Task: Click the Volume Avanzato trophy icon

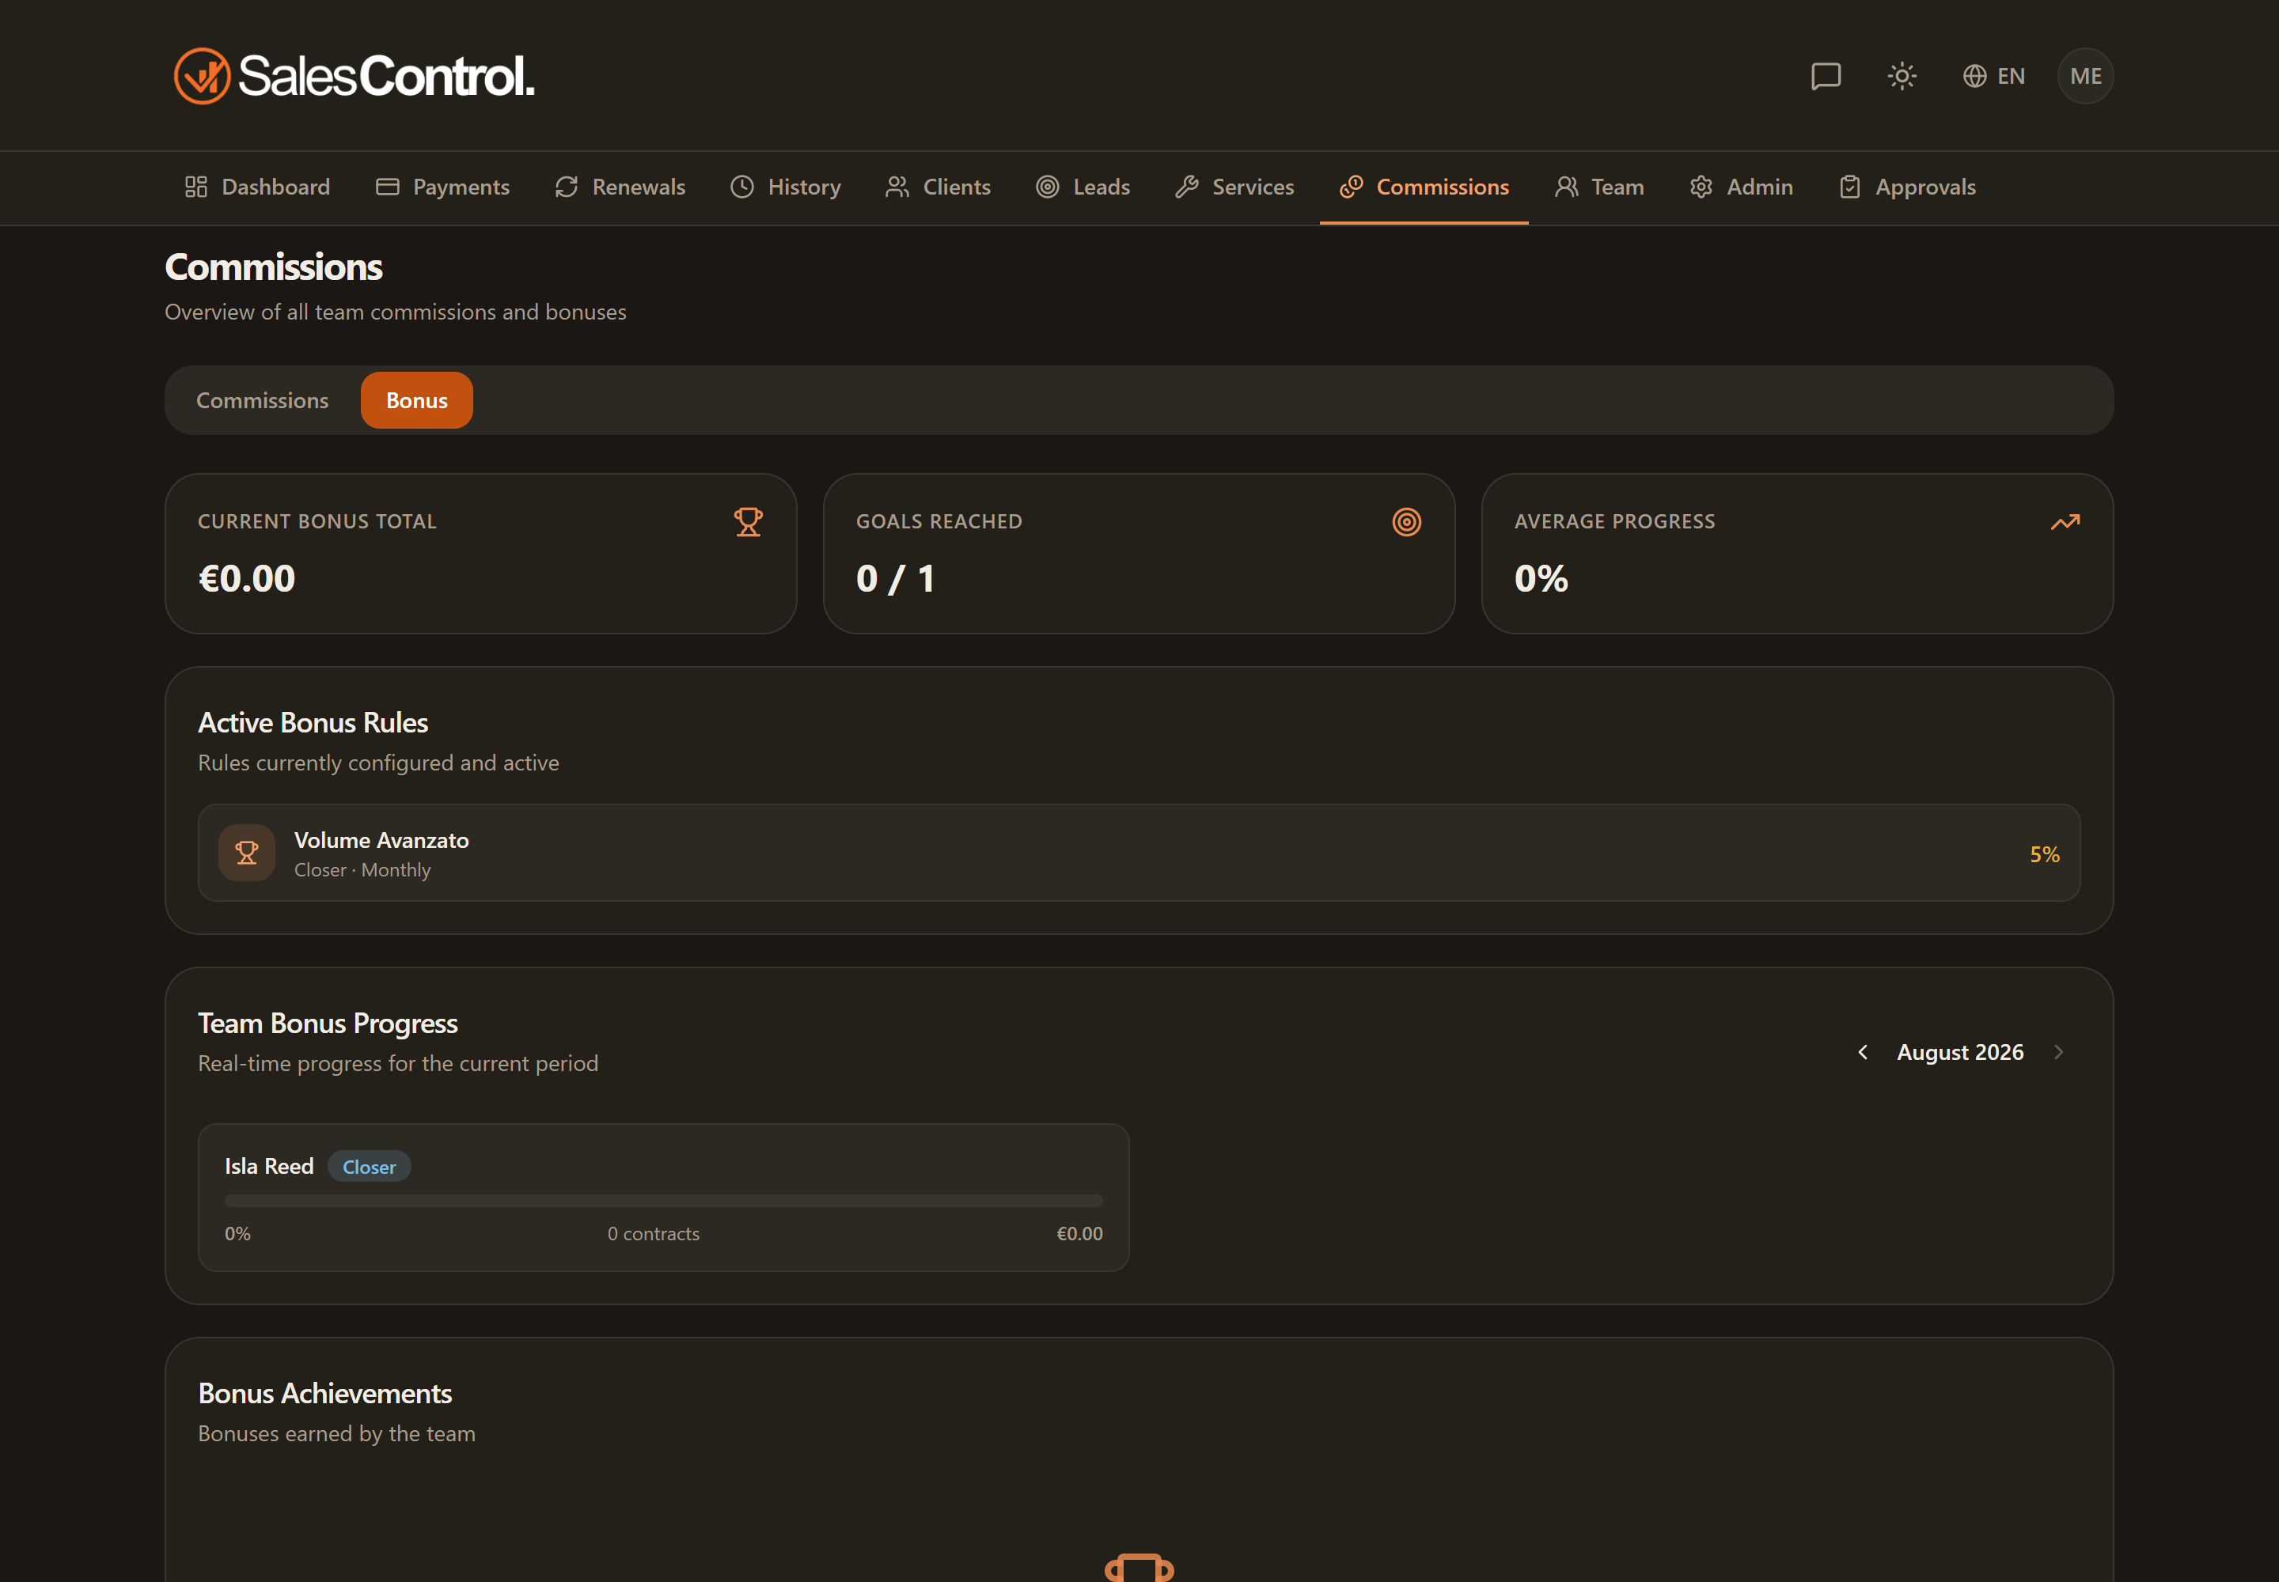Action: tap(247, 853)
